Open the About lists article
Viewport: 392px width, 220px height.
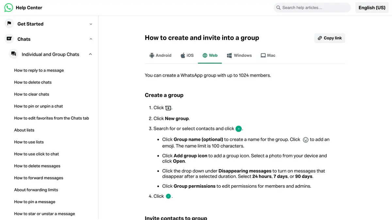click(24, 130)
